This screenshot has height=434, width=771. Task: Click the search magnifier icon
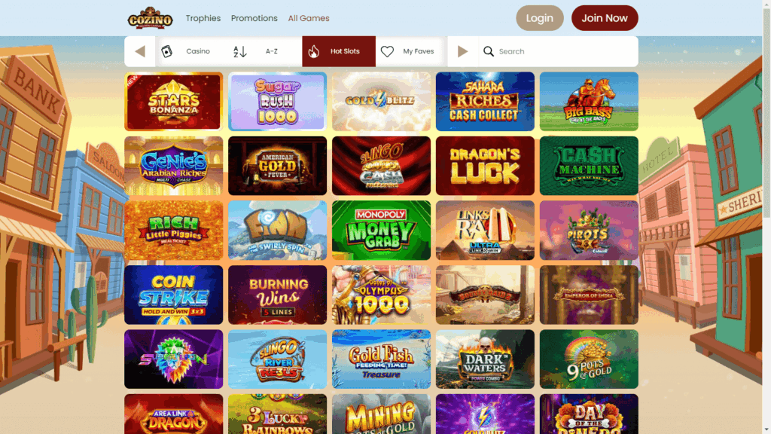[488, 51]
